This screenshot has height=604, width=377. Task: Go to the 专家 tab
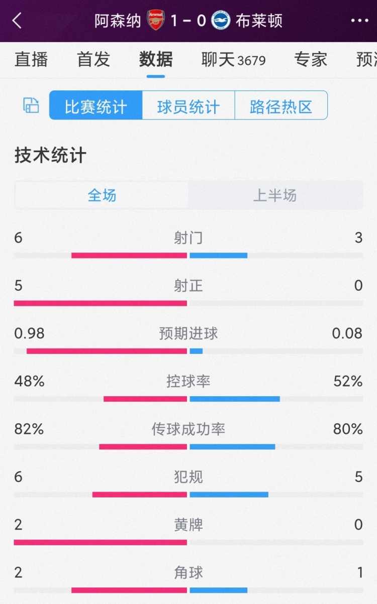(x=311, y=59)
